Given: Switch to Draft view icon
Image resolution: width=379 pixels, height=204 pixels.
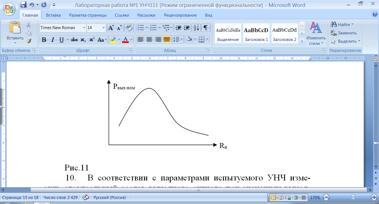Looking at the screenshot, I should [x=304, y=198].
